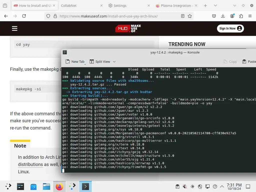Open Firefox downloads panel
256x192 pixels.
[223, 16]
